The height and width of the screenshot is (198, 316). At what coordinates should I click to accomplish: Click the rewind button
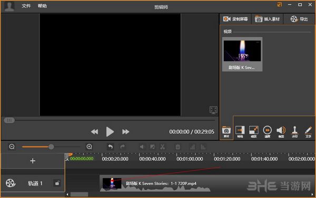point(94,132)
